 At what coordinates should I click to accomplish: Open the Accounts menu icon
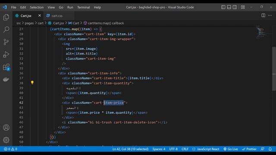(6, 127)
